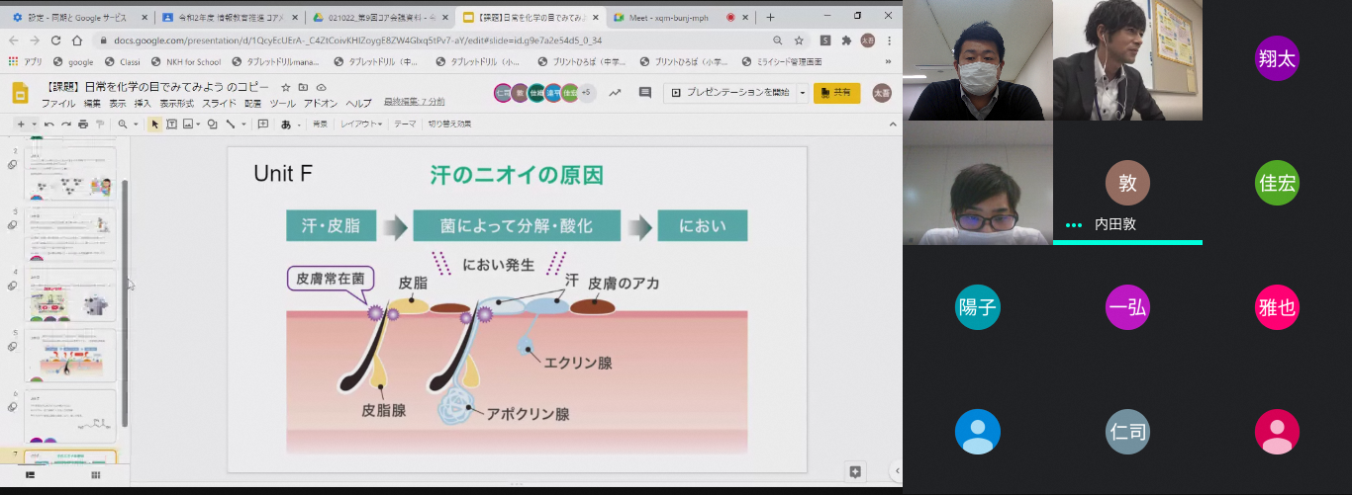
Task: Click the print icon
Action: pos(83,124)
